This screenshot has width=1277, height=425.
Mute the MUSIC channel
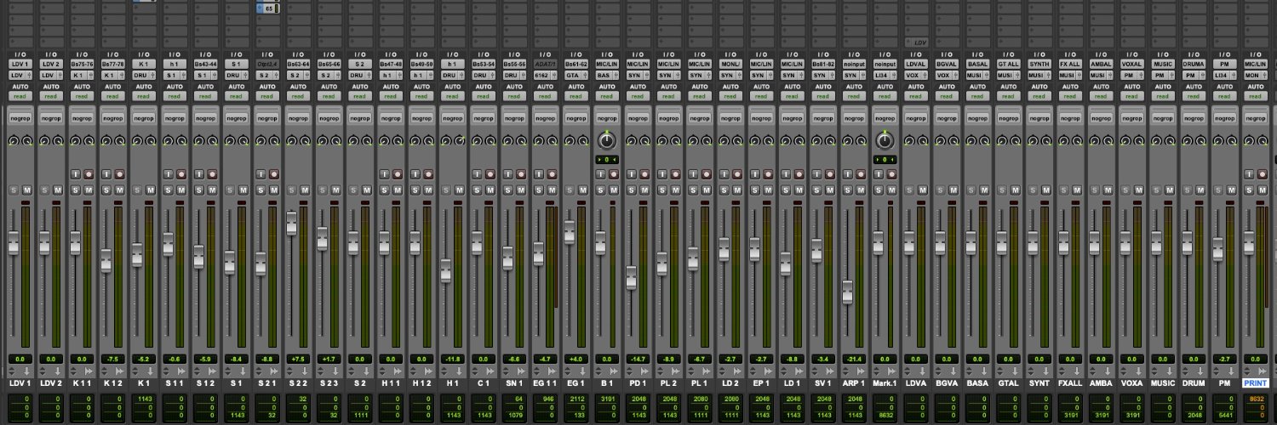tap(1168, 190)
